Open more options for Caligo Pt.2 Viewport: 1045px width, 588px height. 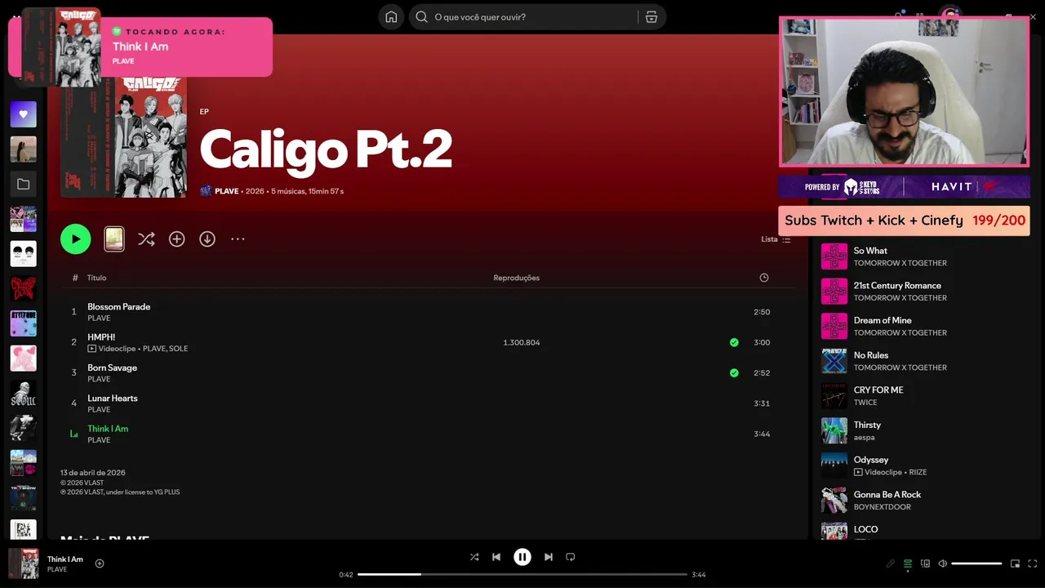click(238, 239)
